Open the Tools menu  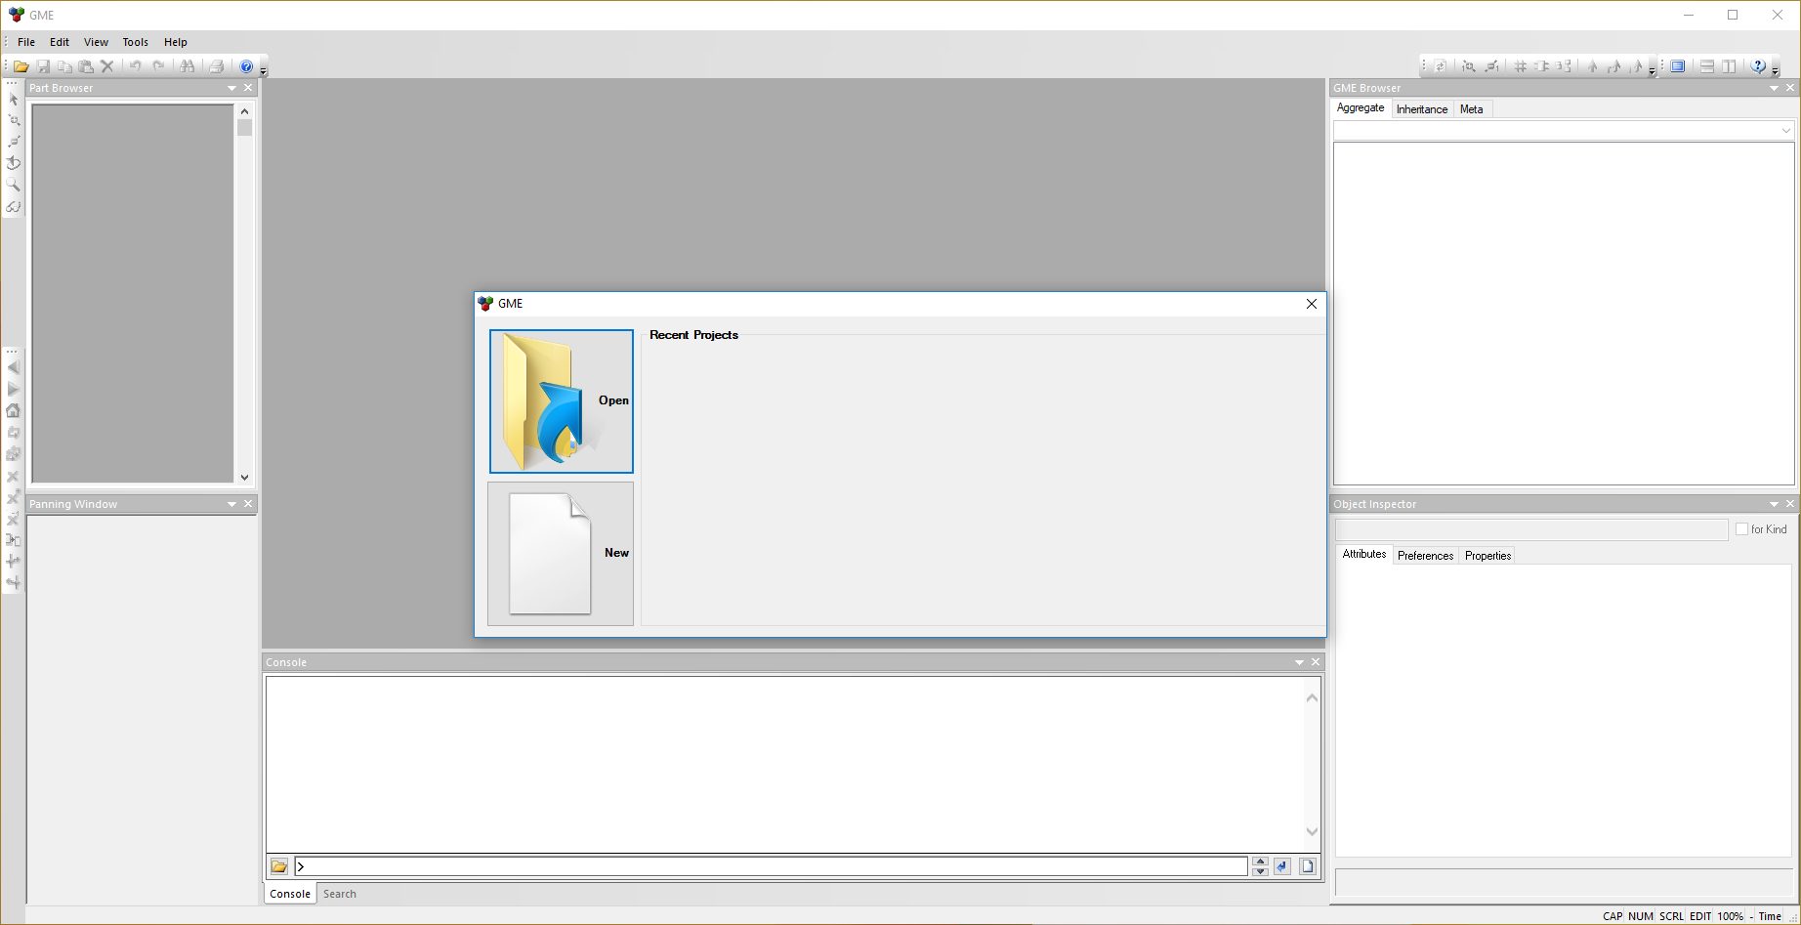(x=136, y=42)
